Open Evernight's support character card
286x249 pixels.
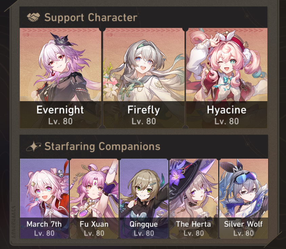60,78
